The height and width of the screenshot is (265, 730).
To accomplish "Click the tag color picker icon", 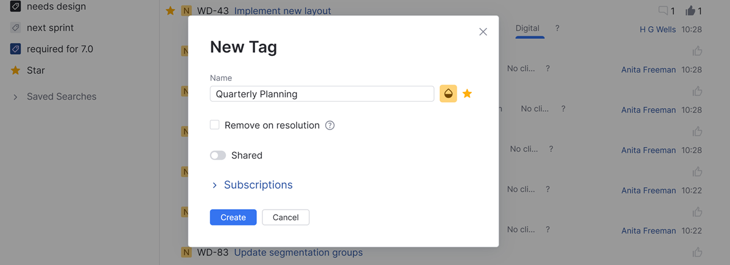I will pos(448,94).
